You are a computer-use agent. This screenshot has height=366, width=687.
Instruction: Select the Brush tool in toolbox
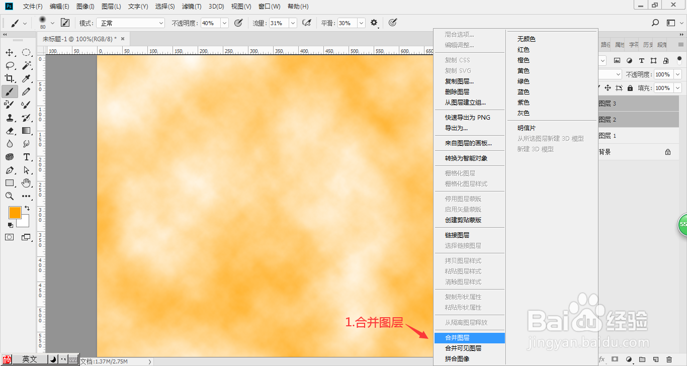point(10,91)
